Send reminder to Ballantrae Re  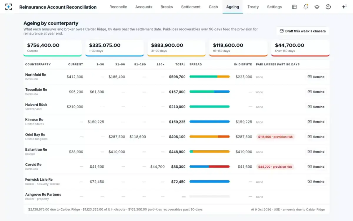point(316,152)
